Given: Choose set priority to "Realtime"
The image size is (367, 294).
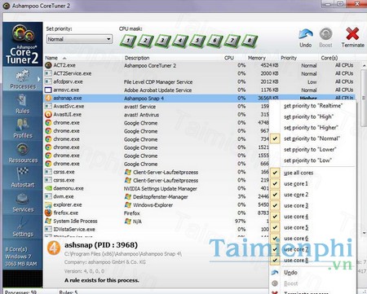Looking at the screenshot, I should [313, 106].
